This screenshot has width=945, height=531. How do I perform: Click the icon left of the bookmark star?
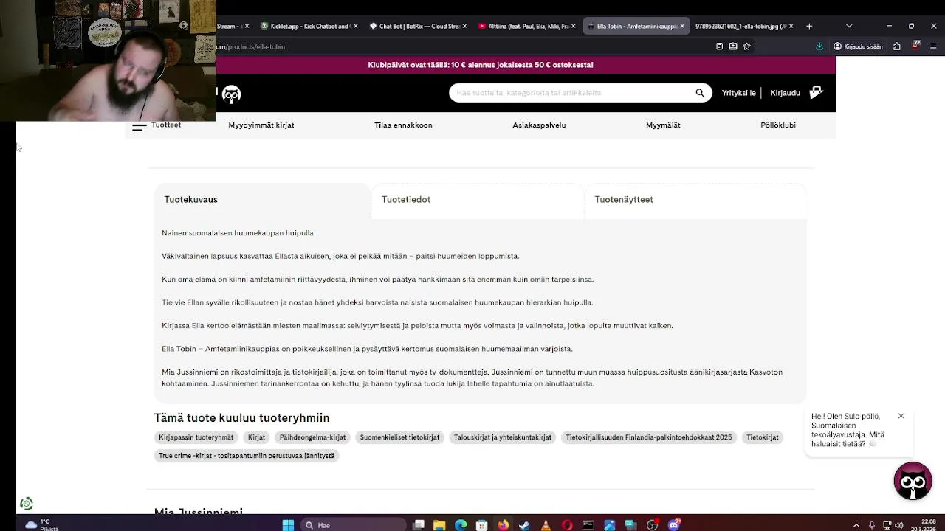coord(732,46)
